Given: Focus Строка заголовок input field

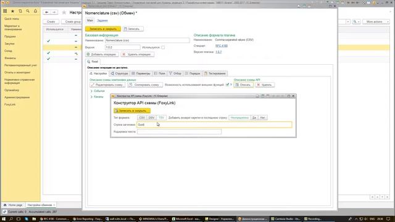Looking at the screenshot, I should click(x=214, y=125).
